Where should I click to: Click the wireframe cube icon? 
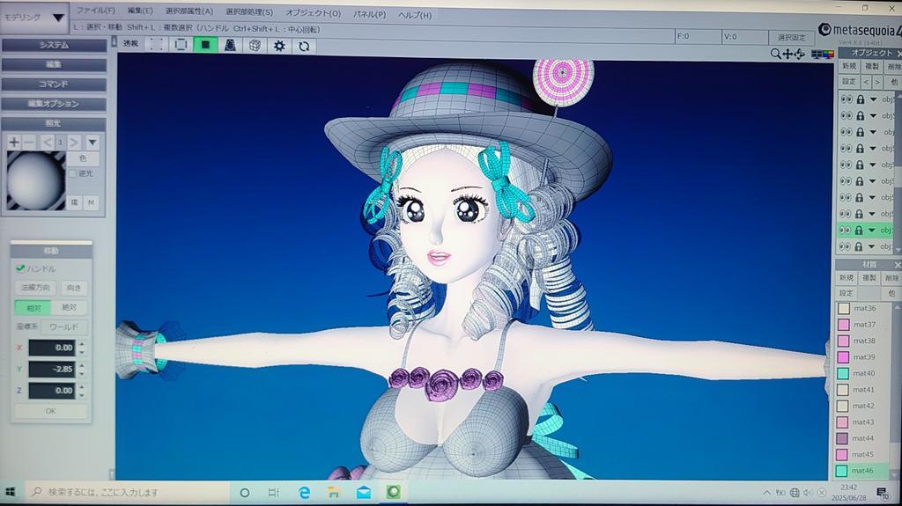tap(255, 45)
